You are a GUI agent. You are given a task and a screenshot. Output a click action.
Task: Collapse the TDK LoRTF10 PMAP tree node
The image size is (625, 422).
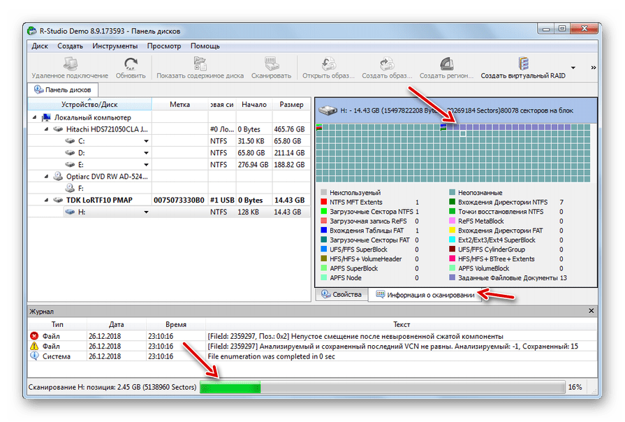pyautogui.click(x=46, y=200)
